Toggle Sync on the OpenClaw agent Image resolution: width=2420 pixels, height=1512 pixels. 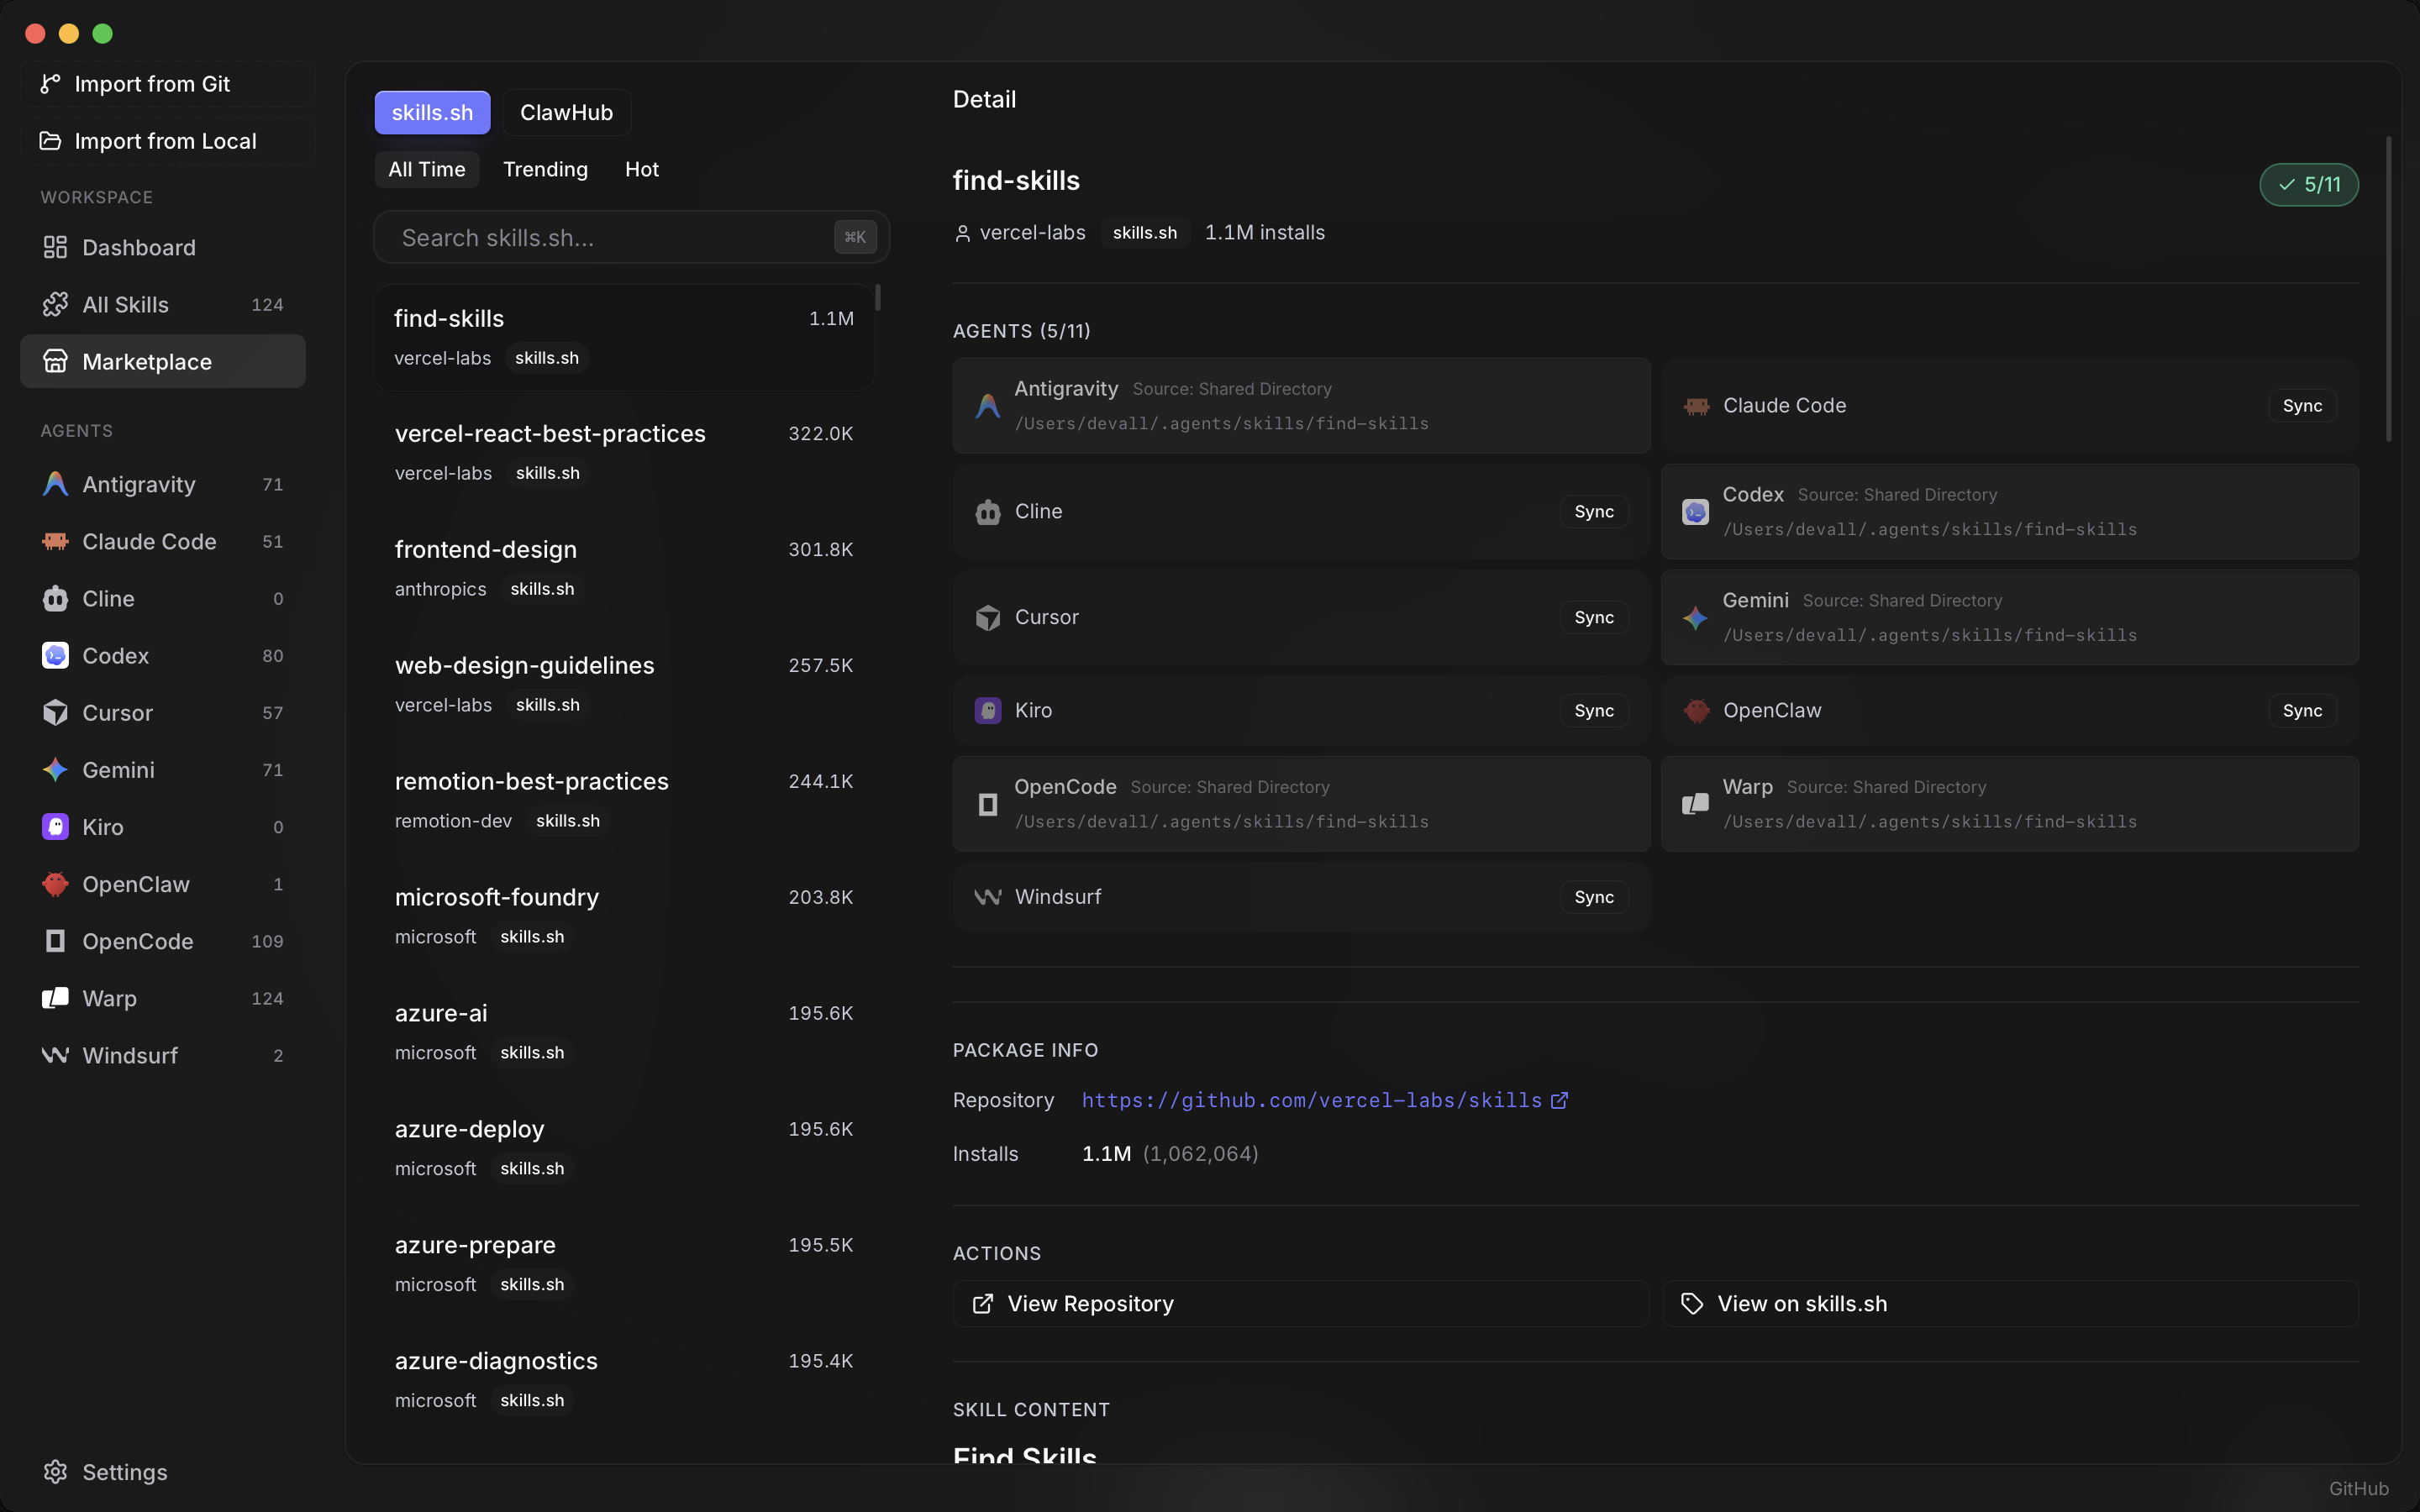coord(2301,710)
